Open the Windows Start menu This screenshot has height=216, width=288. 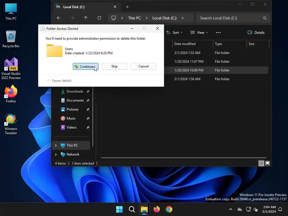coord(119,209)
